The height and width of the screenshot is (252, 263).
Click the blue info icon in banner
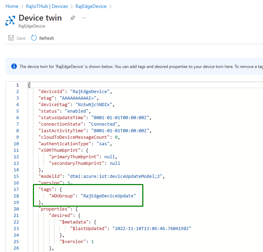[x=14, y=66]
